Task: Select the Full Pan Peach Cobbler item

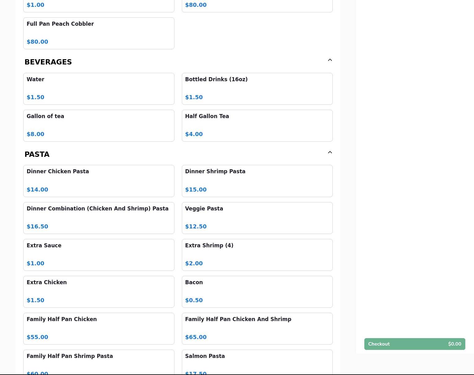Action: pos(99,33)
